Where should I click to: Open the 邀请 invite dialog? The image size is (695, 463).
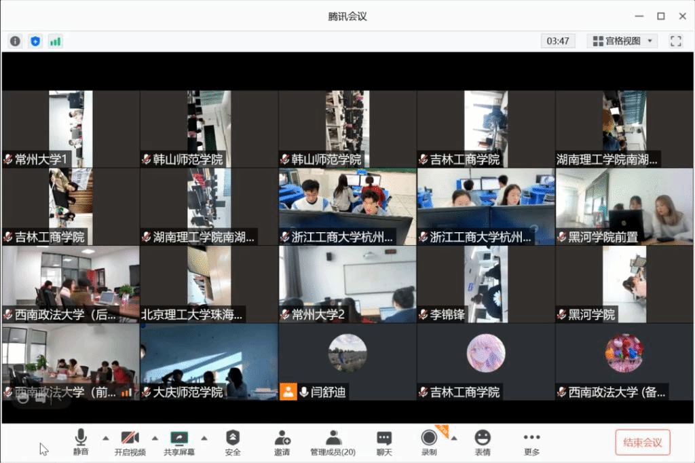[x=282, y=443]
